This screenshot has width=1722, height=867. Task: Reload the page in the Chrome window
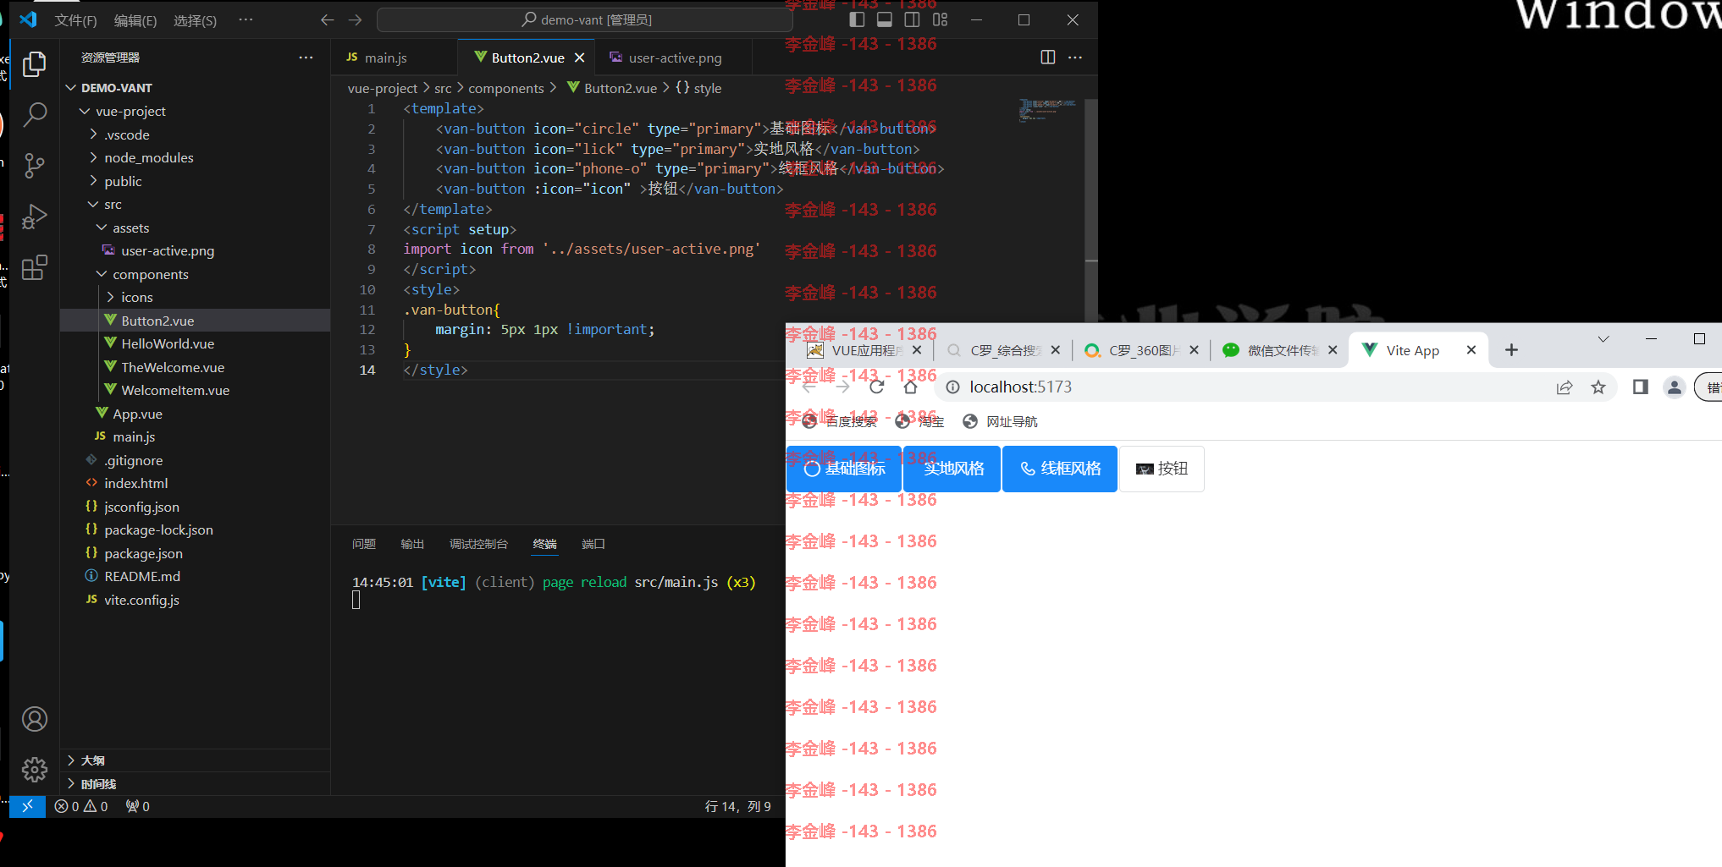tap(876, 387)
